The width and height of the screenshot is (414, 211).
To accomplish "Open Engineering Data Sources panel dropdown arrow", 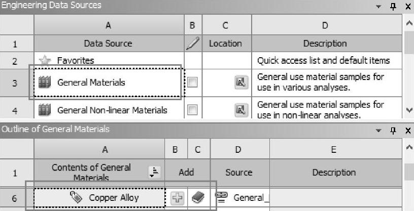I will click(378, 7).
